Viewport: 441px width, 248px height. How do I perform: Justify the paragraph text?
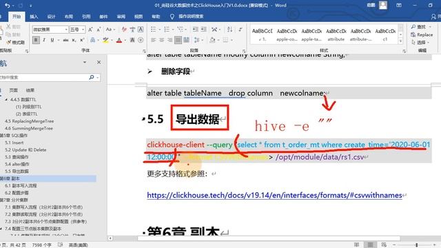coord(178,40)
